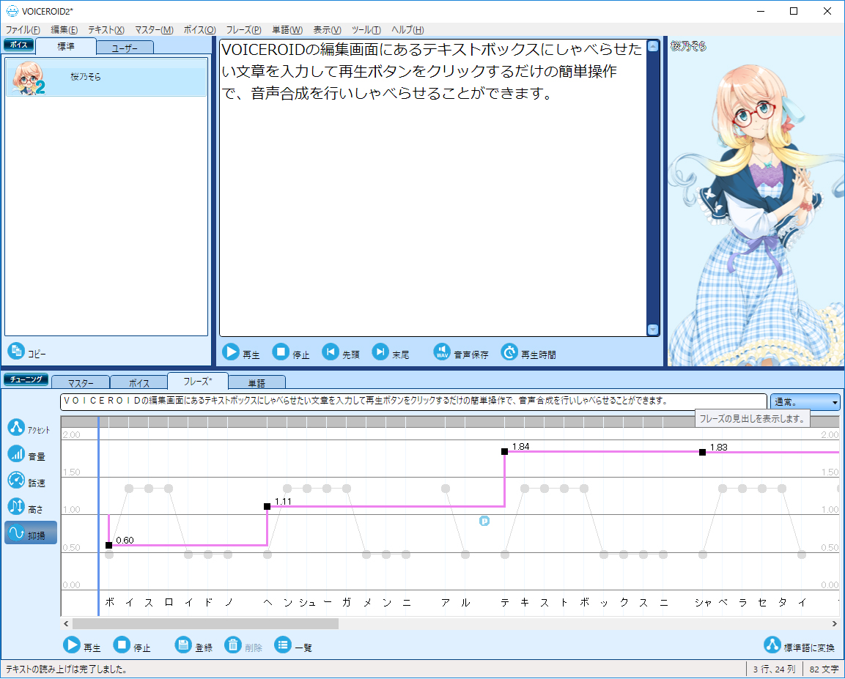Select the 抑揚 intonation tuning mode
Screen dimensions: 845x679
[x=31, y=533]
